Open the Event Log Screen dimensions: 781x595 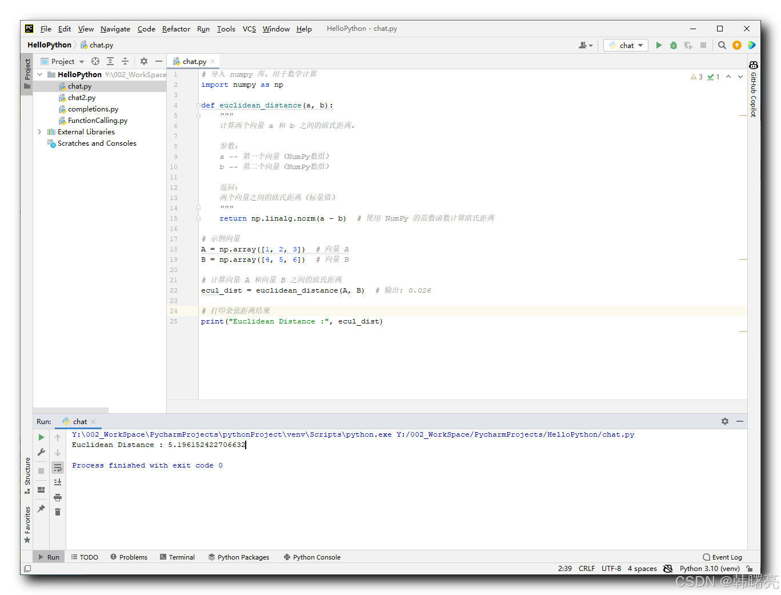[722, 557]
